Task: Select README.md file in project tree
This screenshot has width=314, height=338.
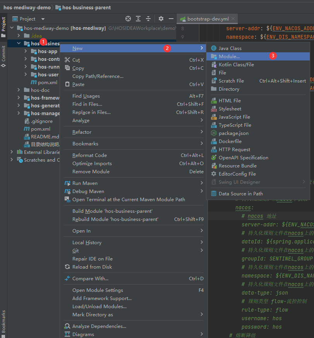Action: 45,136
